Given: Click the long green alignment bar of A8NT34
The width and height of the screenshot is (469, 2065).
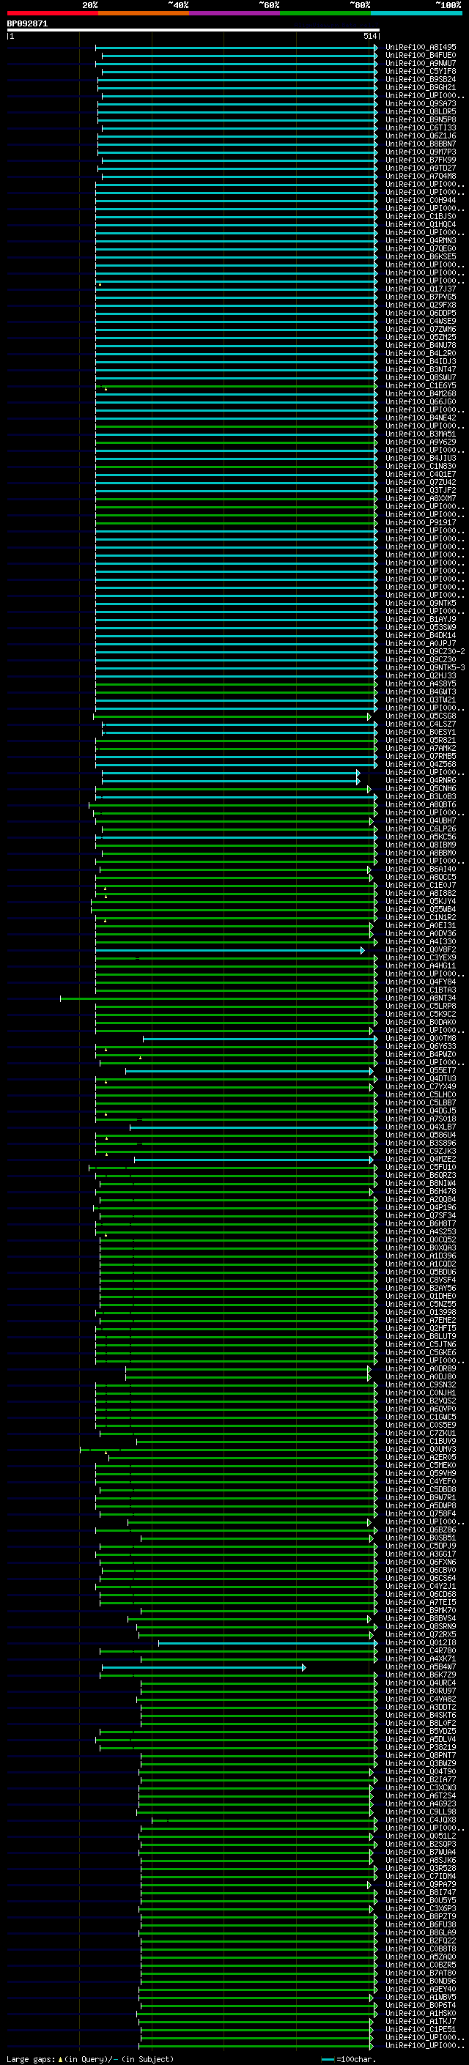Looking at the screenshot, I should point(219,998).
